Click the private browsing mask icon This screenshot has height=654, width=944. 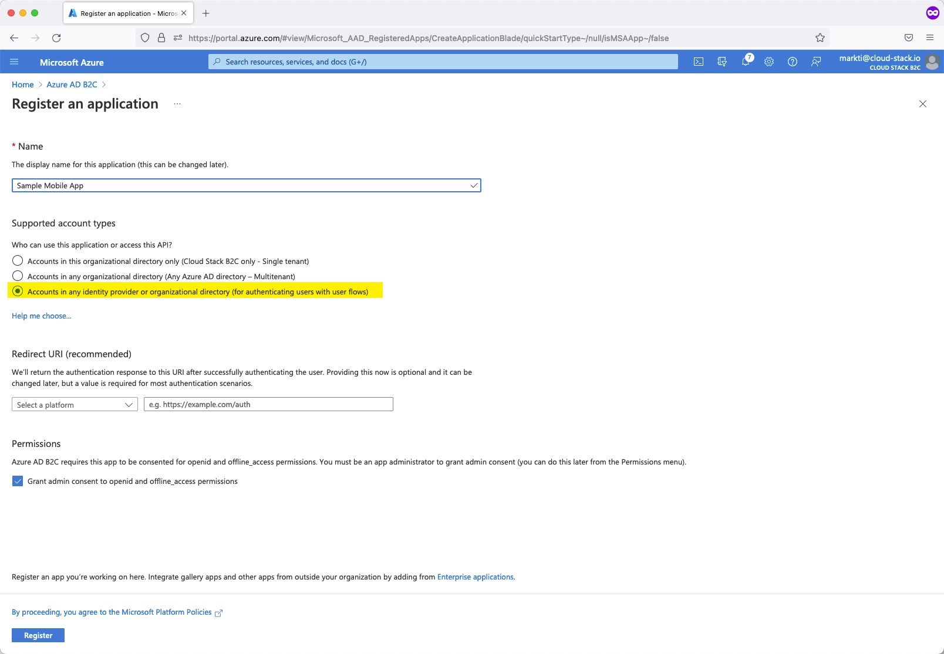tap(933, 13)
